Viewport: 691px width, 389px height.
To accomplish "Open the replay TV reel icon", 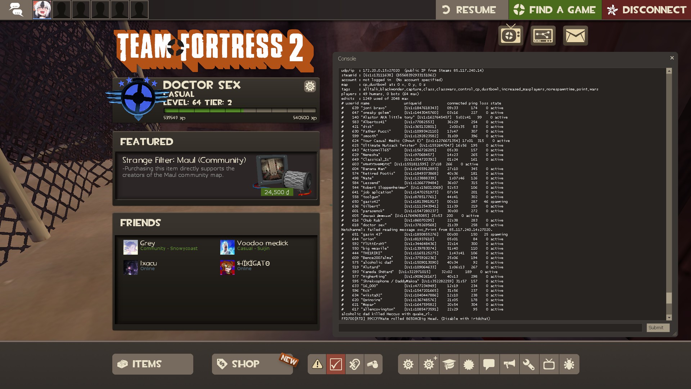I will (x=511, y=35).
